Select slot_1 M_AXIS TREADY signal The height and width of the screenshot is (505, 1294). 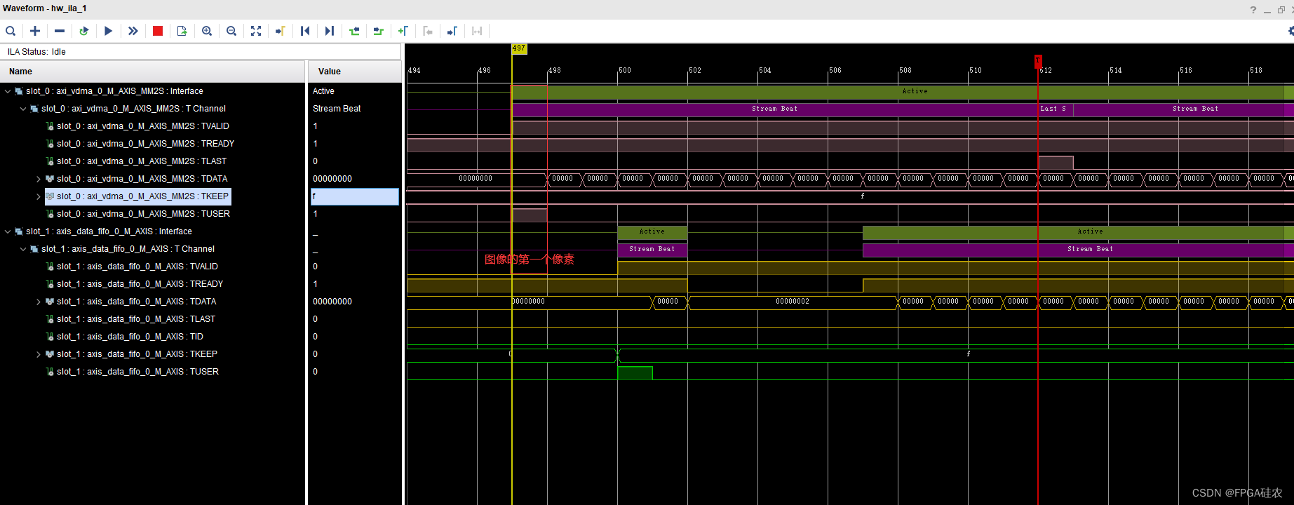tap(140, 284)
